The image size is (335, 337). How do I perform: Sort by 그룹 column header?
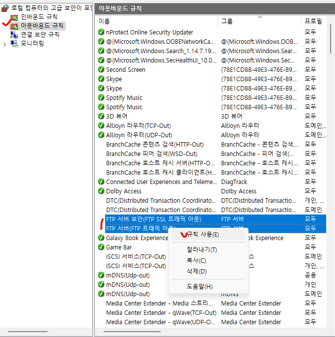(259, 21)
